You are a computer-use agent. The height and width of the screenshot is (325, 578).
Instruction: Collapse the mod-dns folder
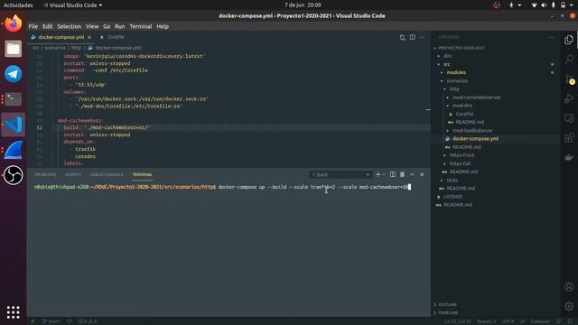462,106
